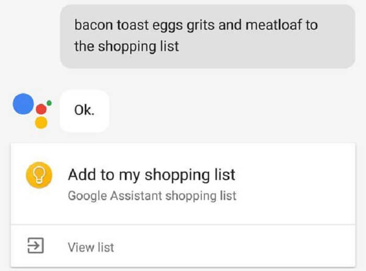Tap the 'Ok.' reply bubble
The width and height of the screenshot is (366, 271).
(84, 111)
